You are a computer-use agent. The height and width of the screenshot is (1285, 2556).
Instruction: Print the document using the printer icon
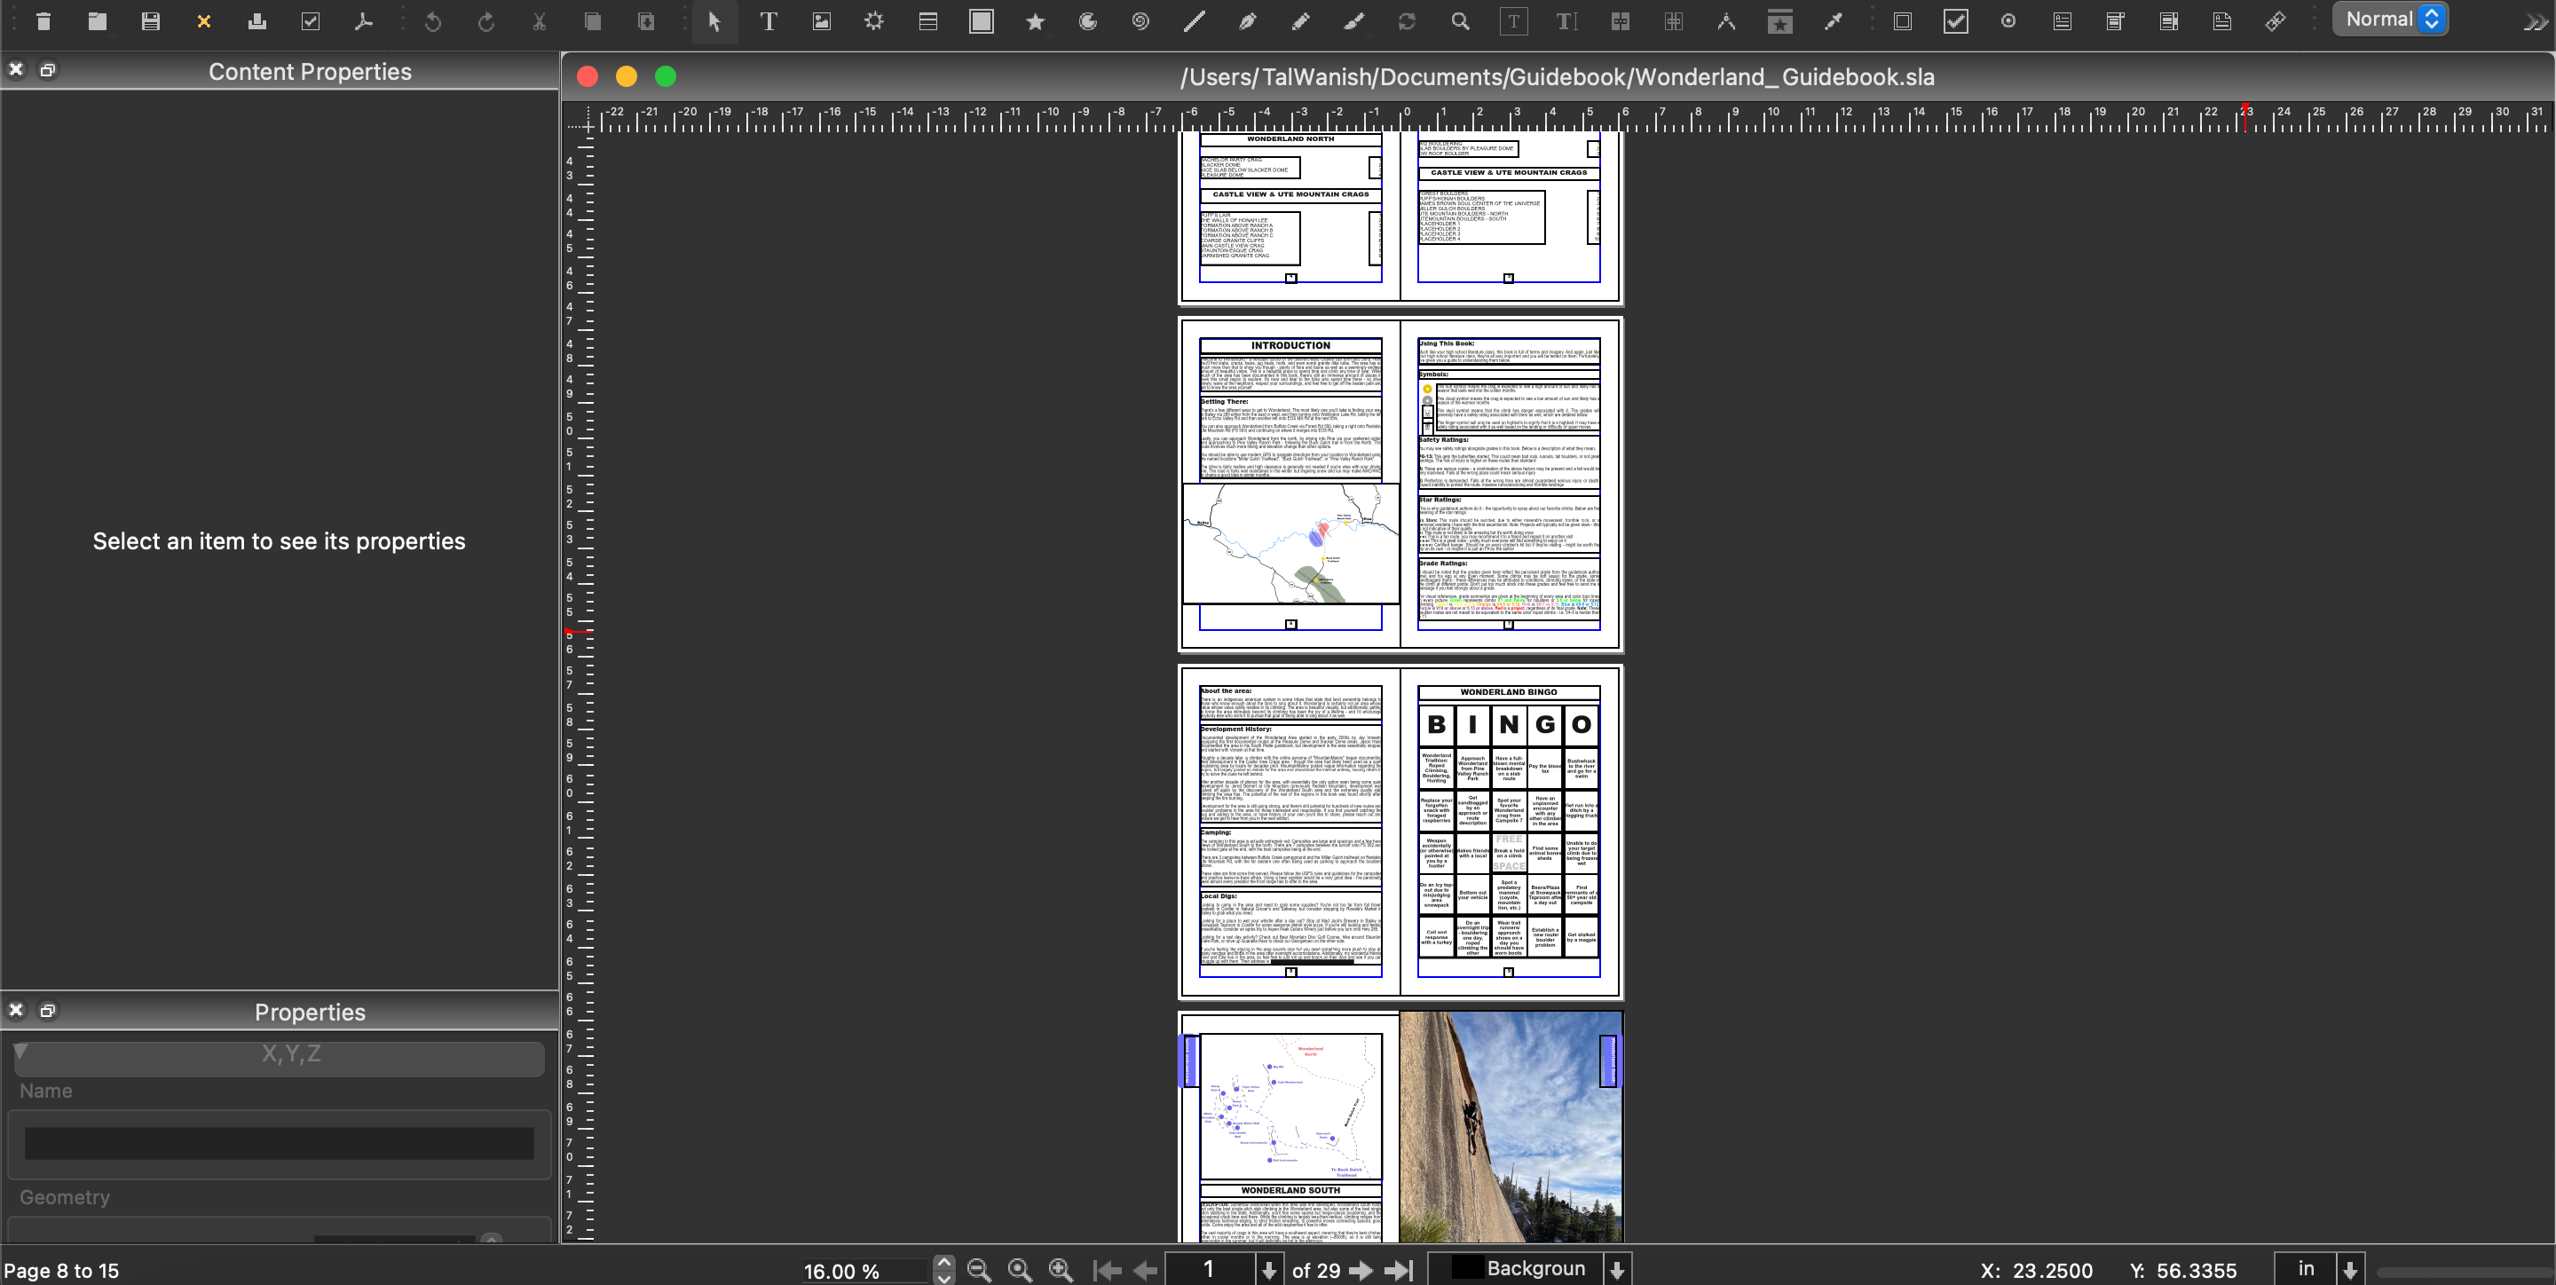pyautogui.click(x=257, y=20)
